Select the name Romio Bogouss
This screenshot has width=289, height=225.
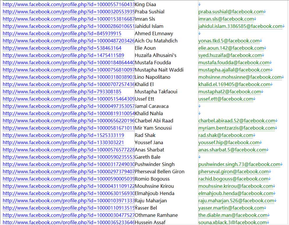pyautogui.click(x=152, y=179)
